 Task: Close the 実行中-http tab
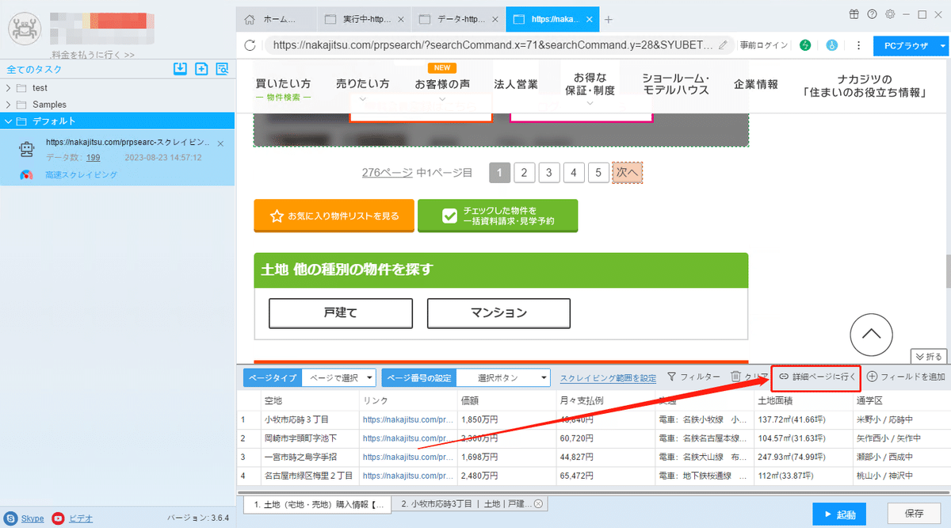point(400,19)
